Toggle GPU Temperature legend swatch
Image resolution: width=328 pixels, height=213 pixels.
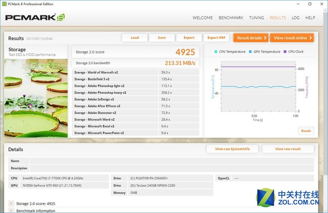click(x=250, y=52)
